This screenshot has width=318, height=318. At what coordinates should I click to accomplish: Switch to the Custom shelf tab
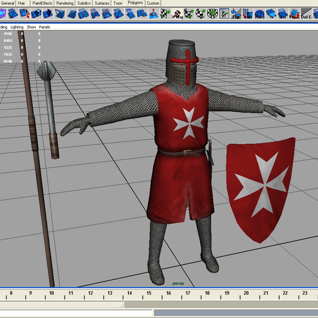(153, 3)
